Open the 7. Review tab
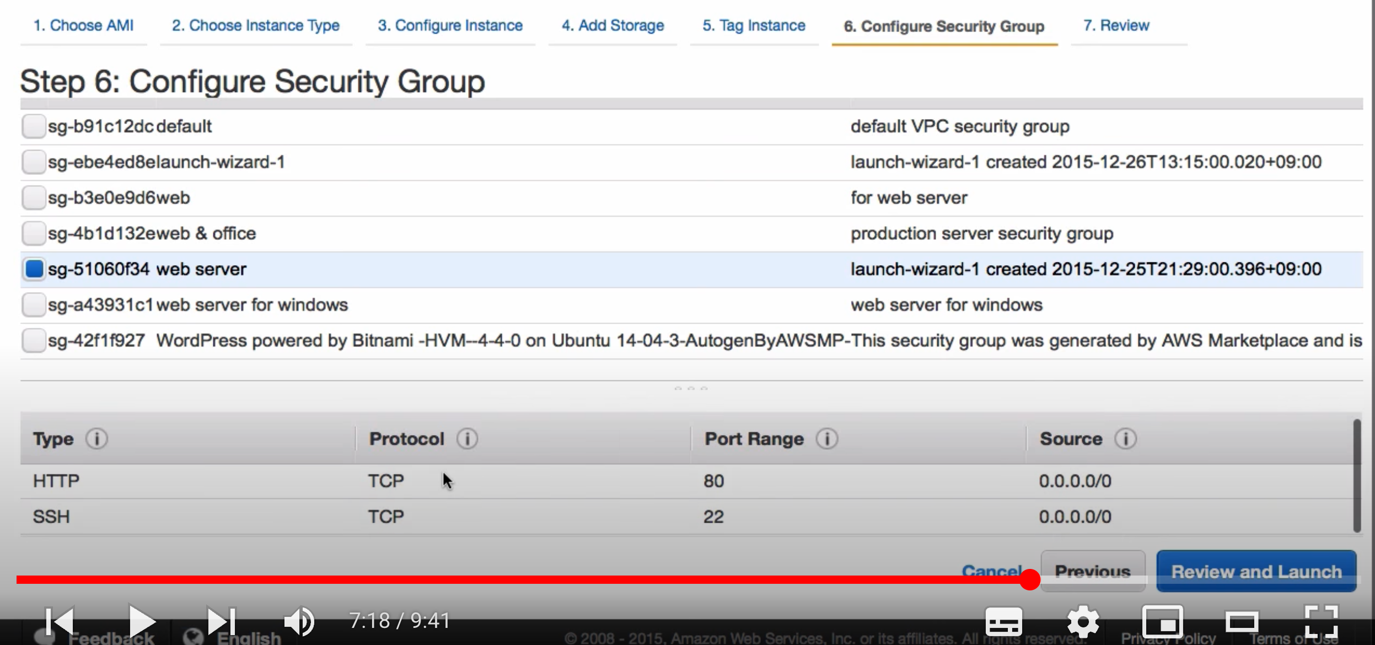 pyautogui.click(x=1116, y=25)
